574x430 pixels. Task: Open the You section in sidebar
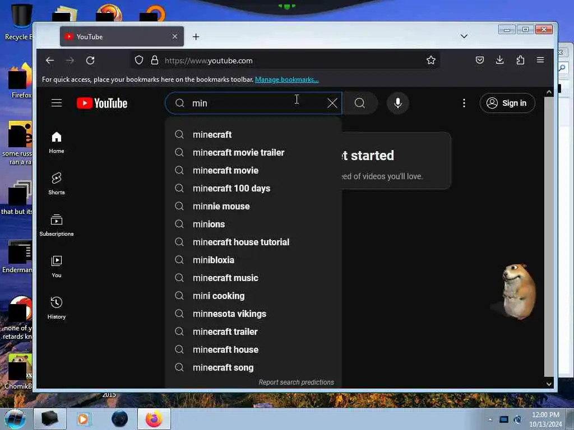point(57,267)
